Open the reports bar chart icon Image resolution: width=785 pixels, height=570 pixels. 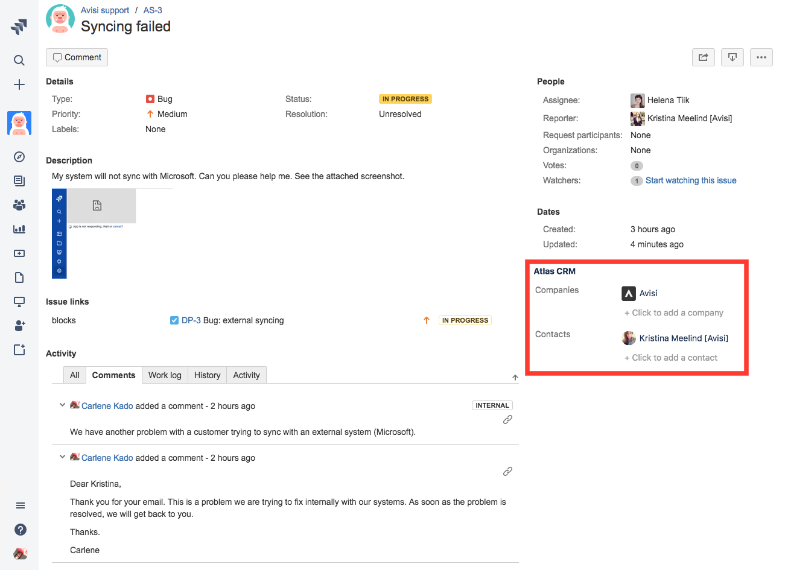coord(19,229)
